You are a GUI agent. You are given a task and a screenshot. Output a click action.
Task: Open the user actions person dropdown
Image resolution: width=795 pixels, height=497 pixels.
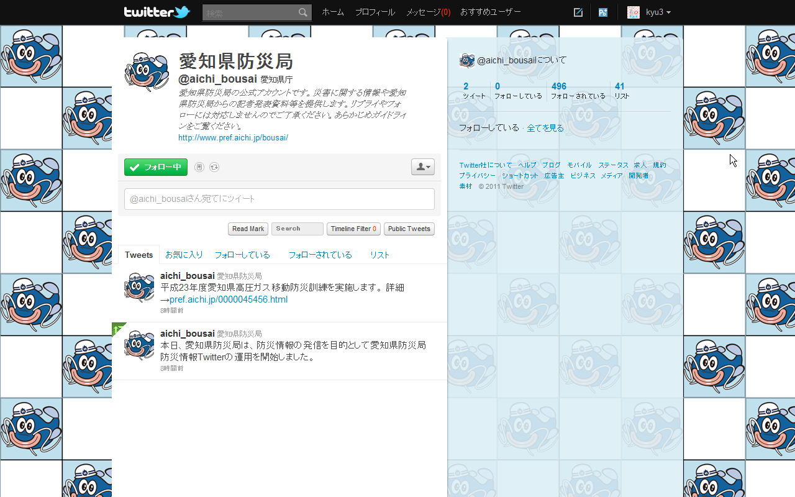(x=423, y=167)
